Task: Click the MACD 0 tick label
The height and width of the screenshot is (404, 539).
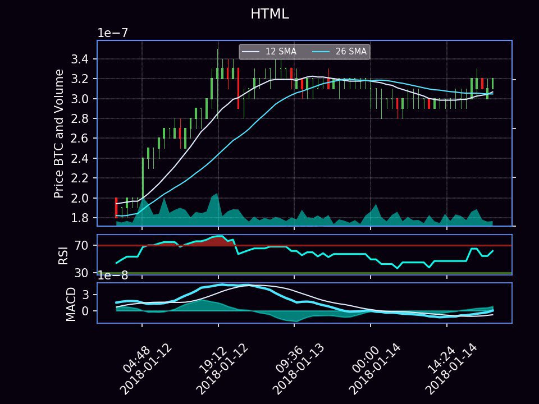Action: (85, 311)
